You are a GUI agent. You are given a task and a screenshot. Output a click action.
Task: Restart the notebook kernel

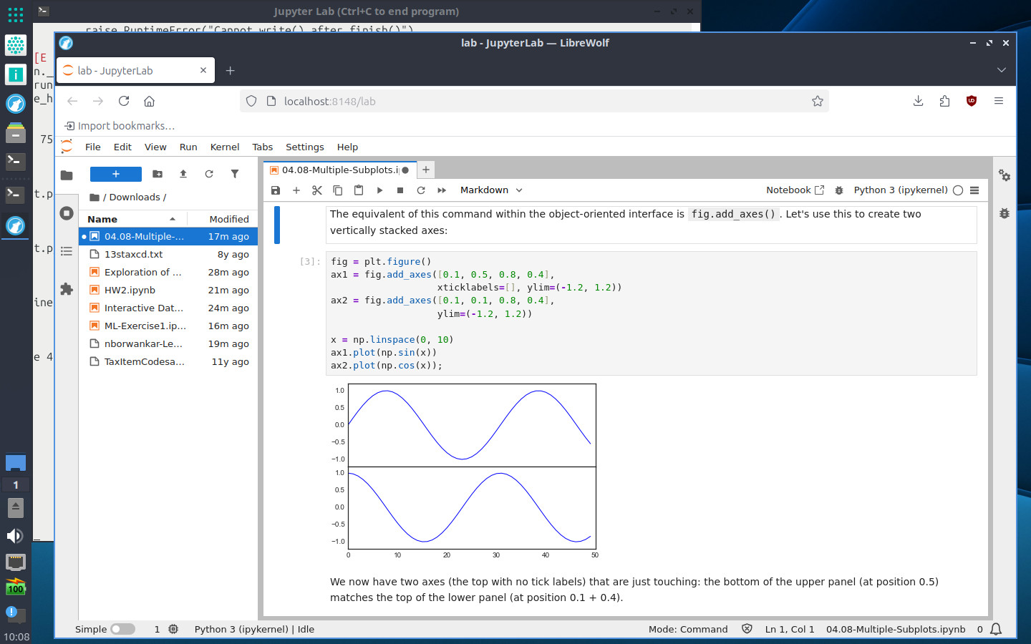tap(422, 190)
